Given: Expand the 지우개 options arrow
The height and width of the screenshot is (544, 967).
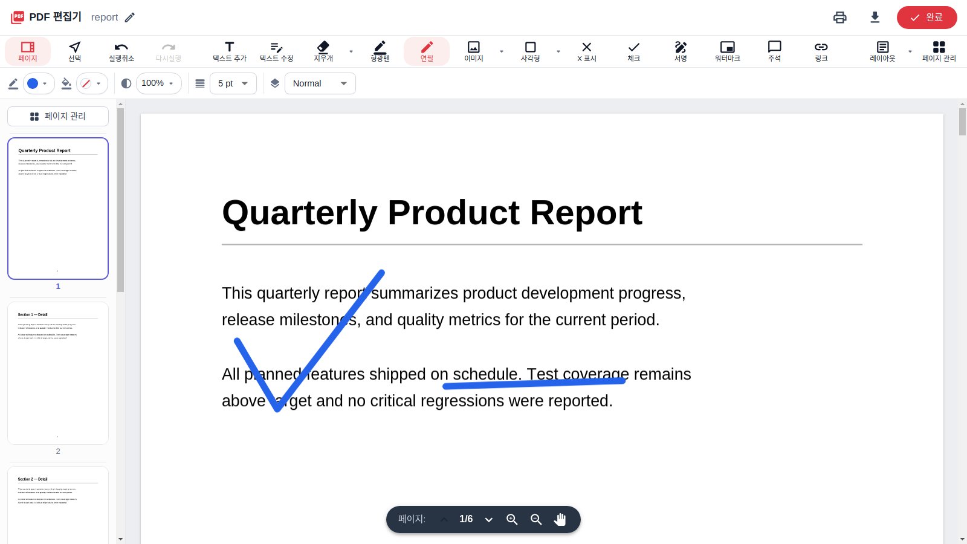Looking at the screenshot, I should pos(351,51).
